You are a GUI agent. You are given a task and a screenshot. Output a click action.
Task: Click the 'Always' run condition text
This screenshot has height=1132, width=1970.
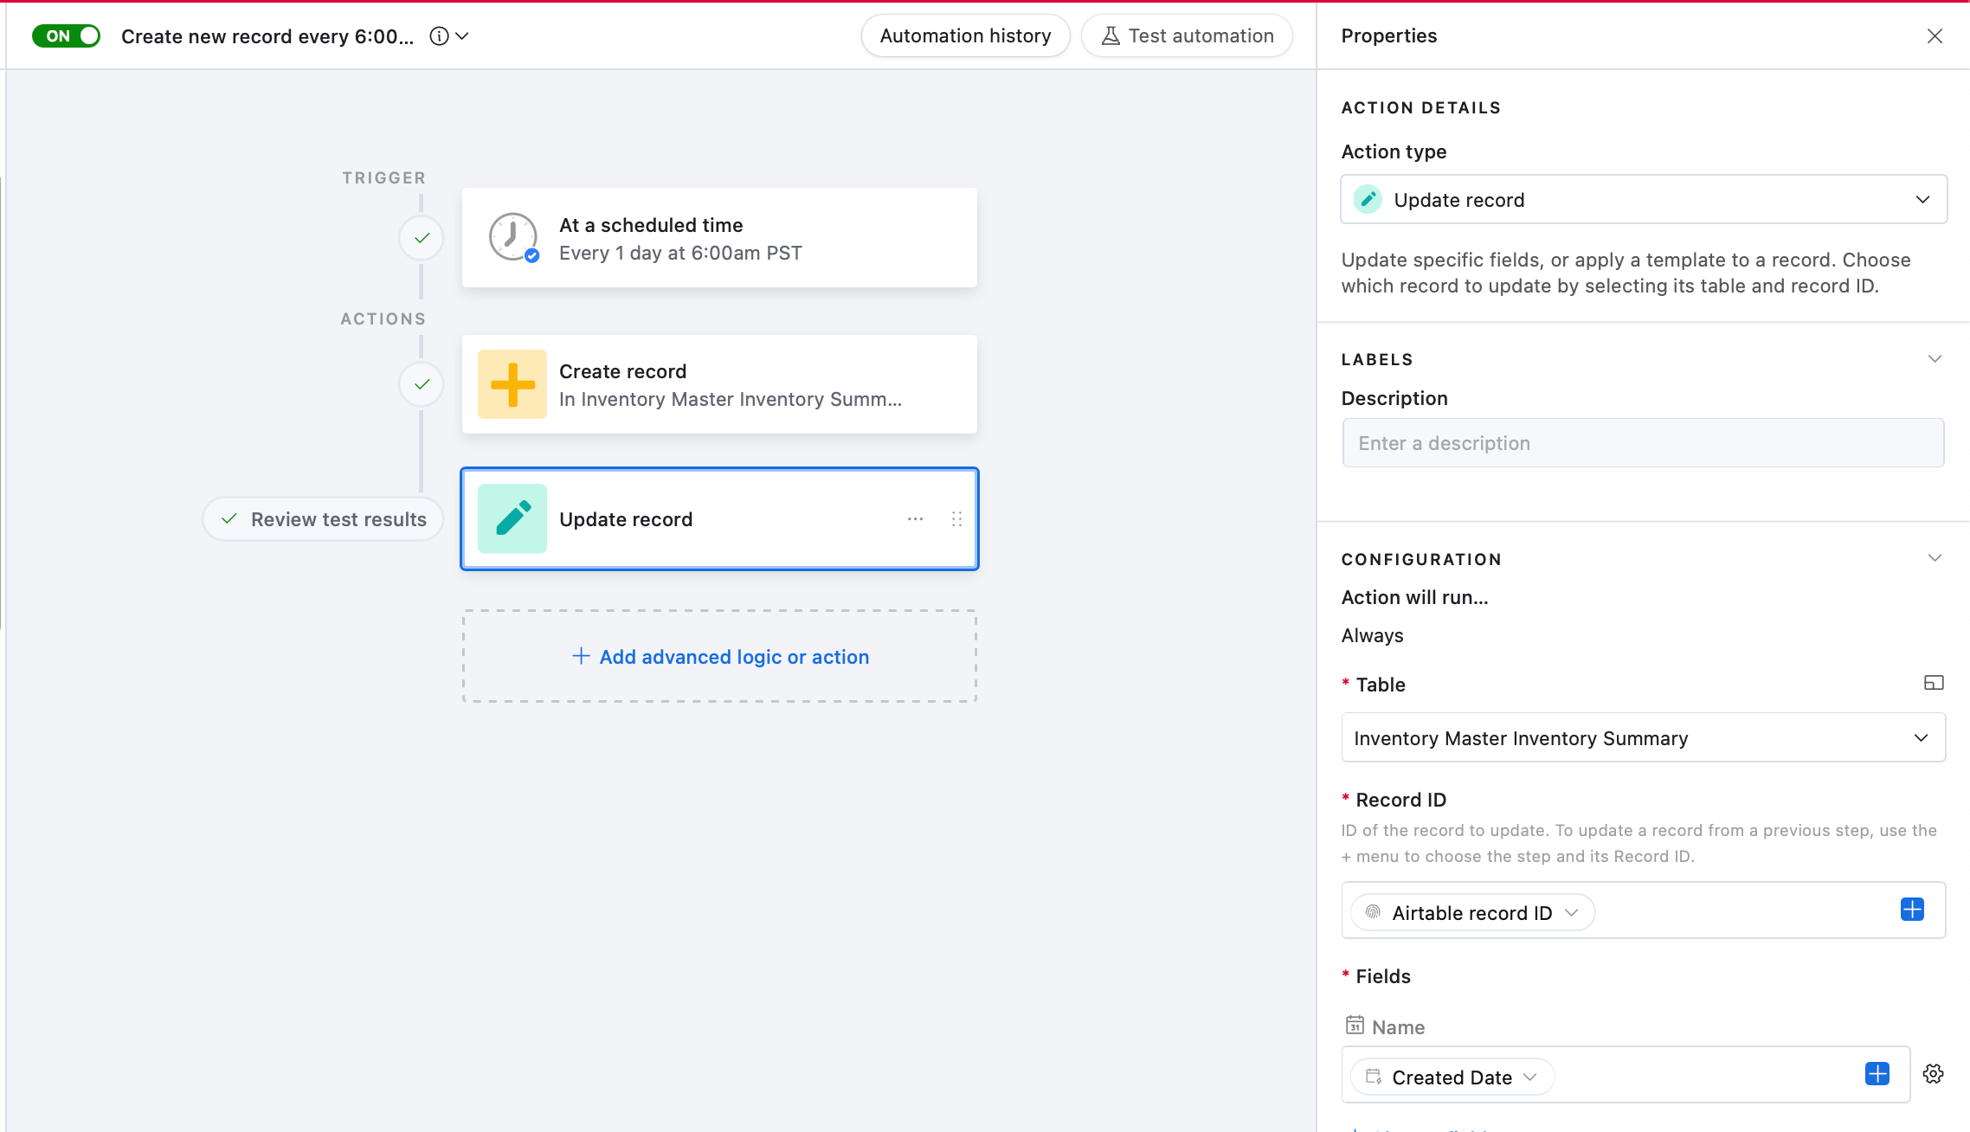1372,635
